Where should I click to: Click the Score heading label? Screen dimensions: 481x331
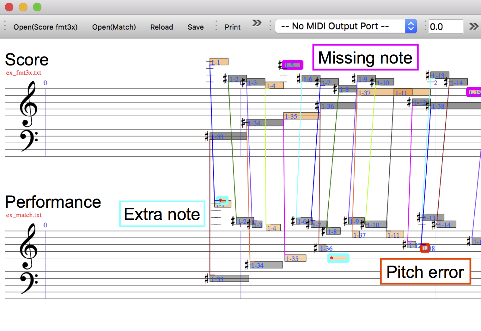point(27,59)
